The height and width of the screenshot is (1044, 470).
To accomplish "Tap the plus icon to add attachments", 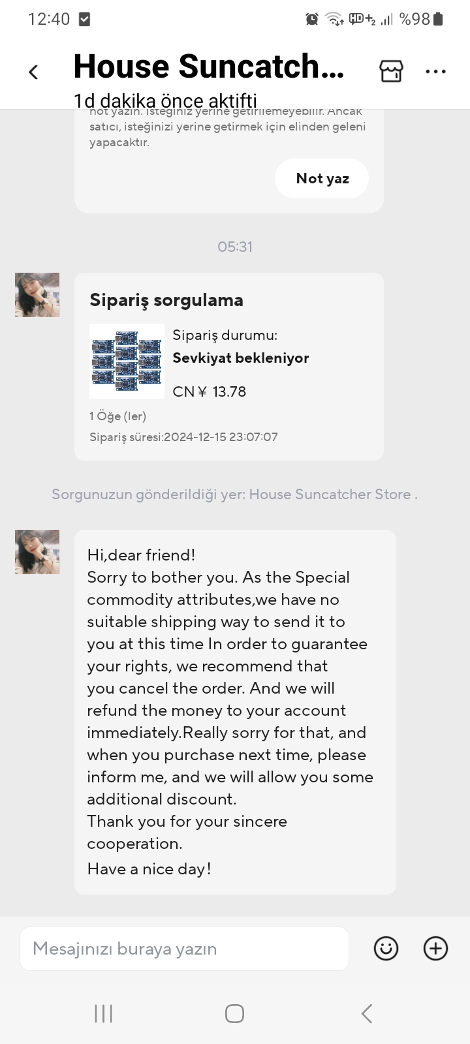I will tap(435, 948).
